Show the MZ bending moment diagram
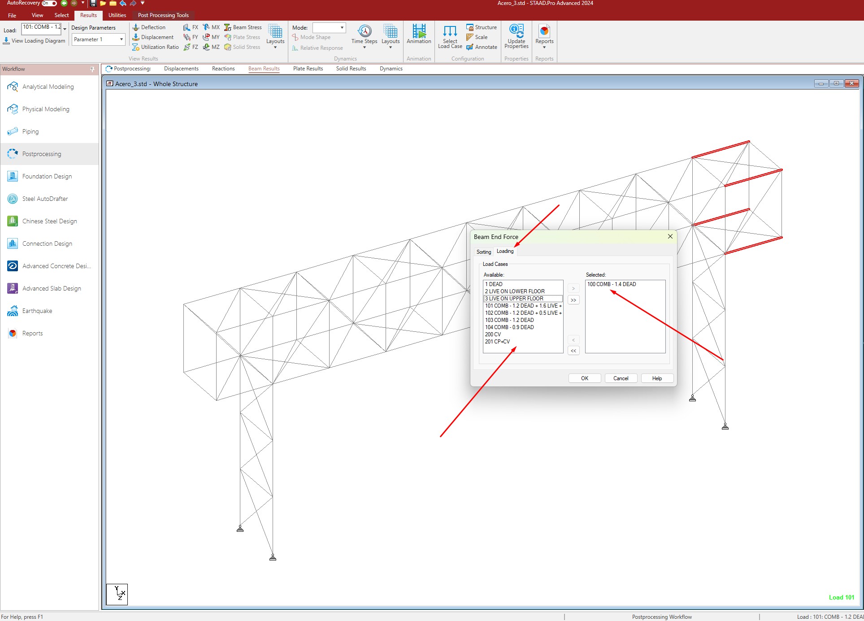The height and width of the screenshot is (621, 864). coord(211,47)
